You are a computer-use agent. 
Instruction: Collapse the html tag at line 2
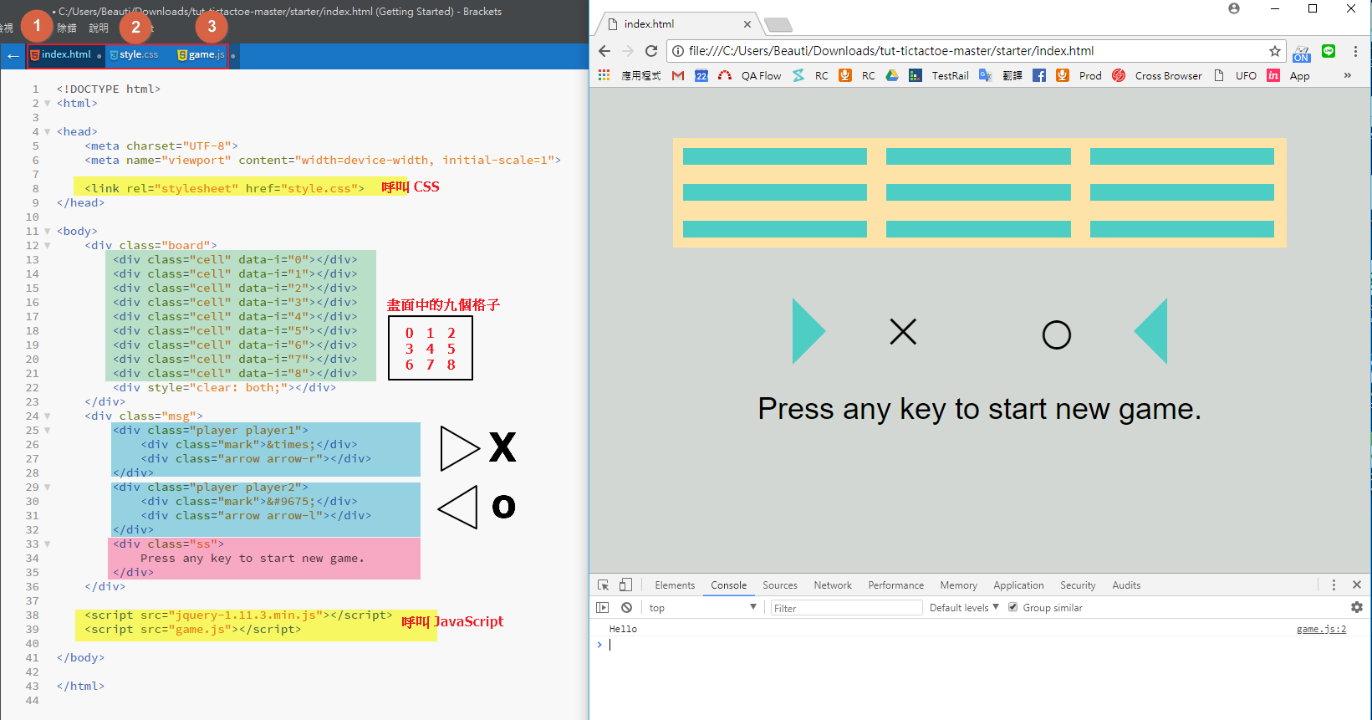click(x=48, y=104)
